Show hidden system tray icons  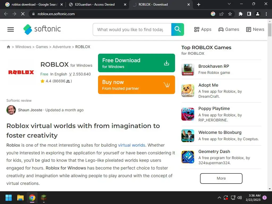click(x=219, y=198)
